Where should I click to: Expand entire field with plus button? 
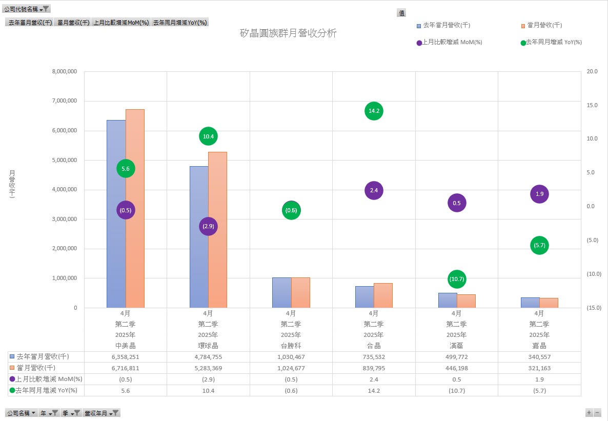click(x=589, y=412)
